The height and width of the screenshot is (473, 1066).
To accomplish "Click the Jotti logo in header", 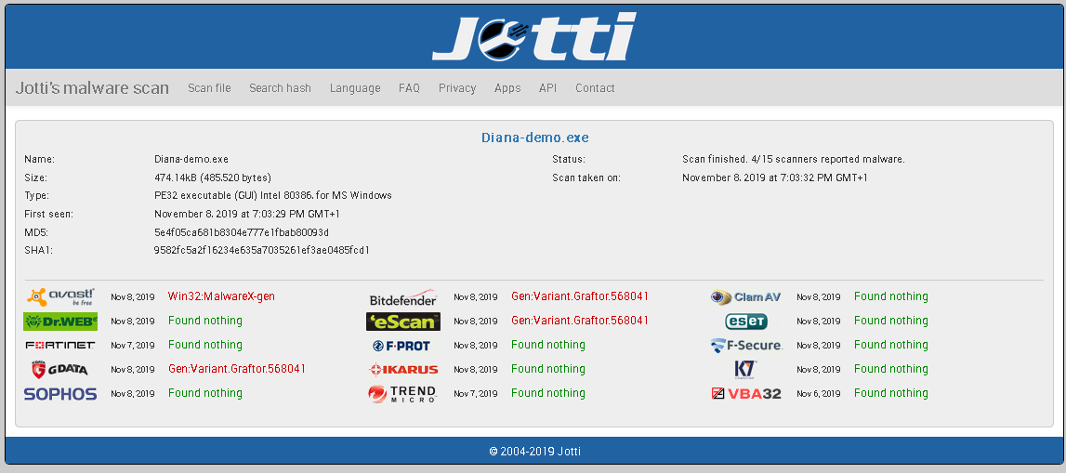I will tap(534, 36).
